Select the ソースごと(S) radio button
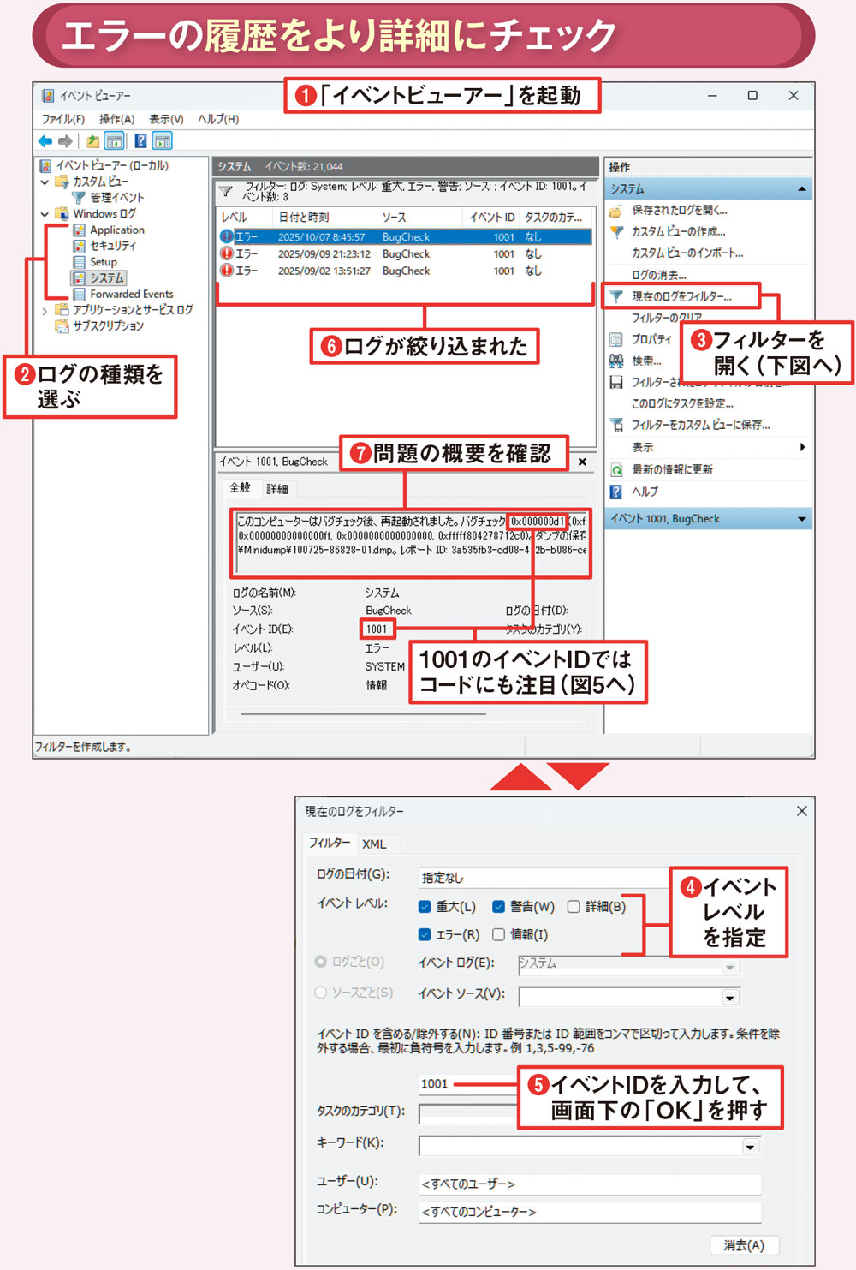The width and height of the screenshot is (856, 1270). [321, 993]
